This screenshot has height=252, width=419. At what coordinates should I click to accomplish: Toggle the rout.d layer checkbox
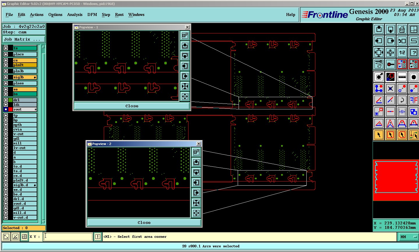click(6, 204)
